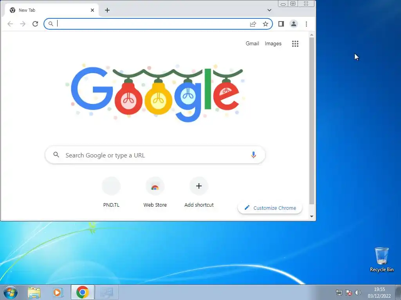
Task: Click the volume speaker tray icon
Action: 358,293
